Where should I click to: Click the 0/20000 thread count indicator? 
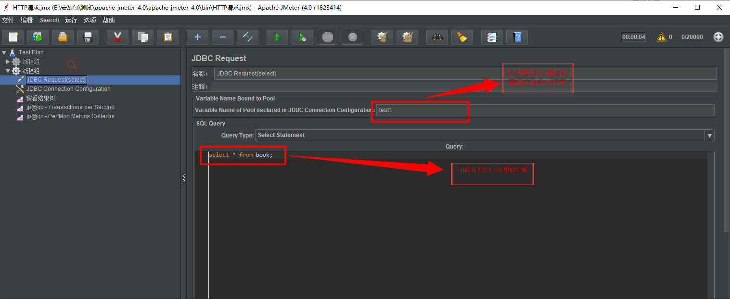[692, 37]
